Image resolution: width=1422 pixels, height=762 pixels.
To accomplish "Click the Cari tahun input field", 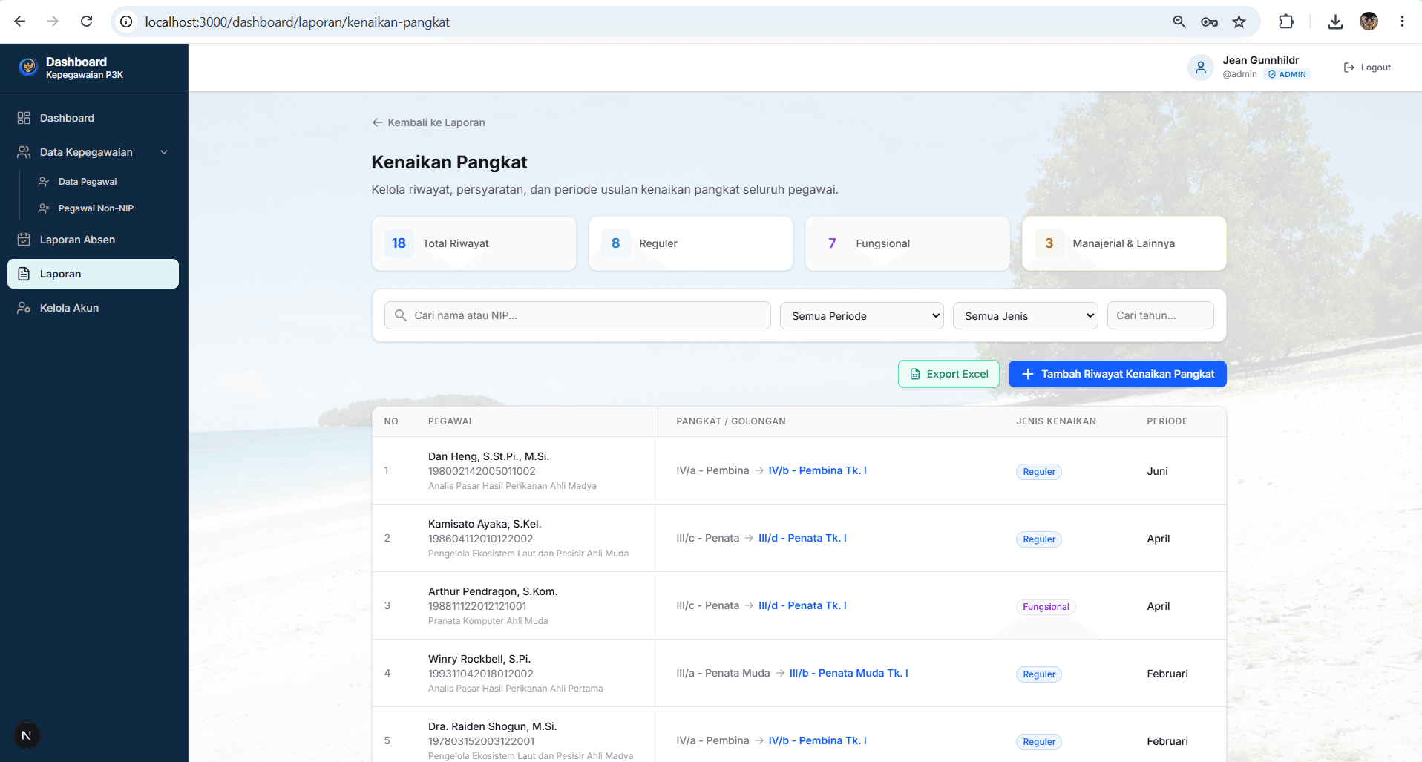I will click(1160, 315).
